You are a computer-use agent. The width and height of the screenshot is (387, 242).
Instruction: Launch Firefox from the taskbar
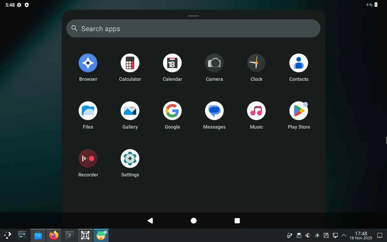54,235
